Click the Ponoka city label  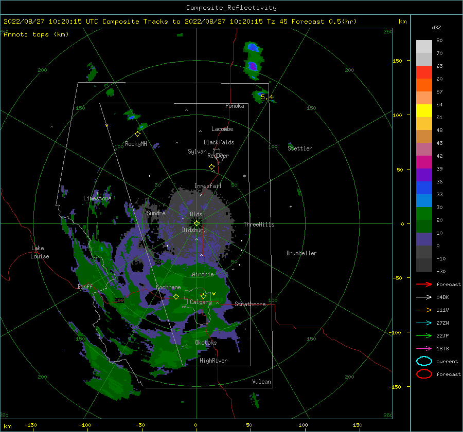(x=235, y=106)
